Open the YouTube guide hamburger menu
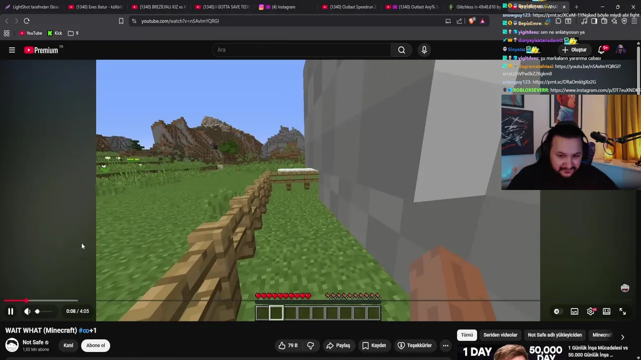The height and width of the screenshot is (360, 641). pyautogui.click(x=12, y=50)
